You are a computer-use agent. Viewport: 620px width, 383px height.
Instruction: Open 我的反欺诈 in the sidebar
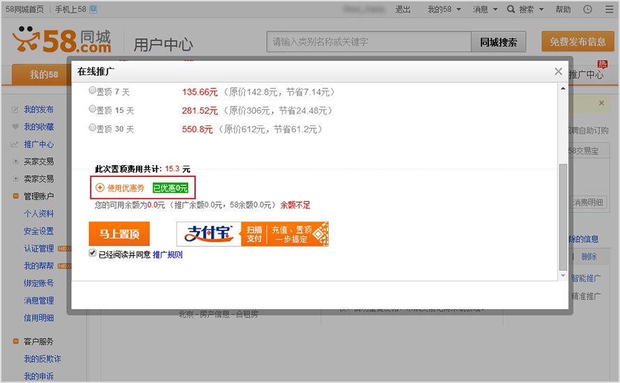tap(42, 359)
